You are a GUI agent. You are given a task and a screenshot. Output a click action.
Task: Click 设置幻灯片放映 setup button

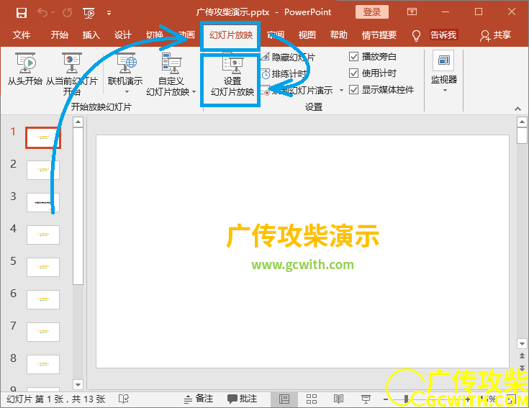[x=232, y=76]
